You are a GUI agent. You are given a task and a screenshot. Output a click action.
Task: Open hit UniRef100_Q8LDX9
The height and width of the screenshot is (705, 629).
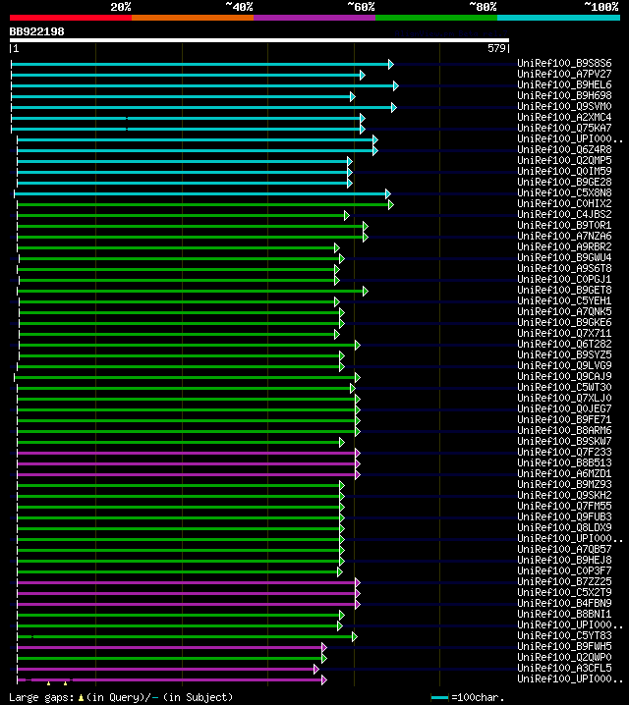coord(564,527)
